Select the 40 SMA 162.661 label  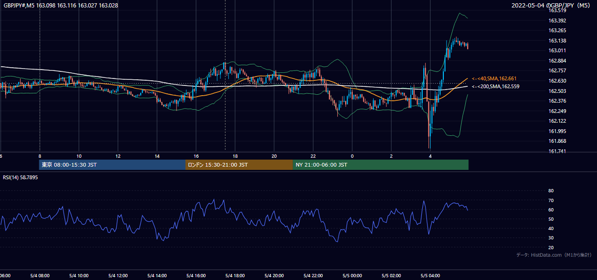(494, 78)
